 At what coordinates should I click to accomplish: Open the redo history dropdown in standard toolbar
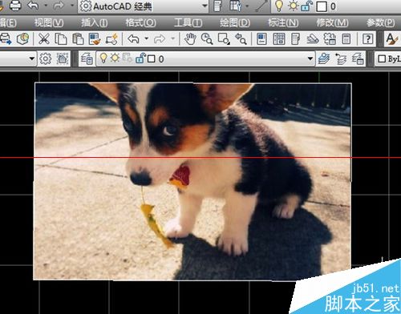[172, 39]
